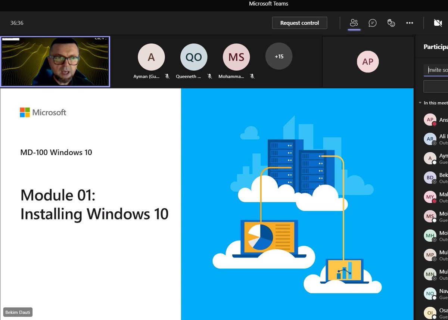This screenshot has width=448, height=320.
Task: Select the OI avatar in participants list
Action: pos(430,313)
